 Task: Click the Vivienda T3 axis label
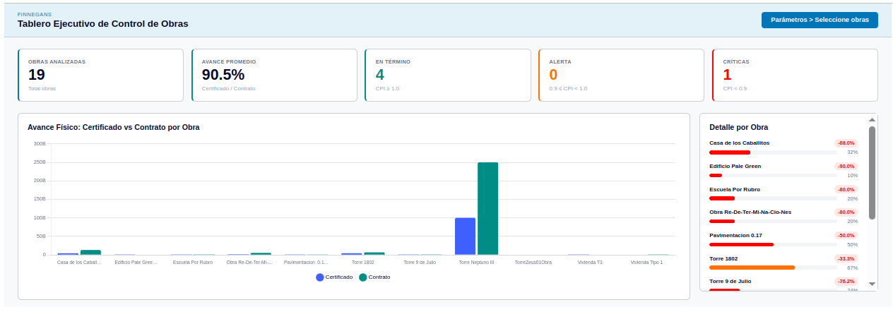(x=589, y=262)
